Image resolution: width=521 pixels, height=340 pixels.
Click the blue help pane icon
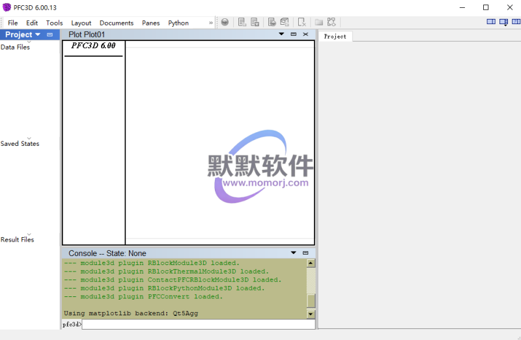pos(516,21)
